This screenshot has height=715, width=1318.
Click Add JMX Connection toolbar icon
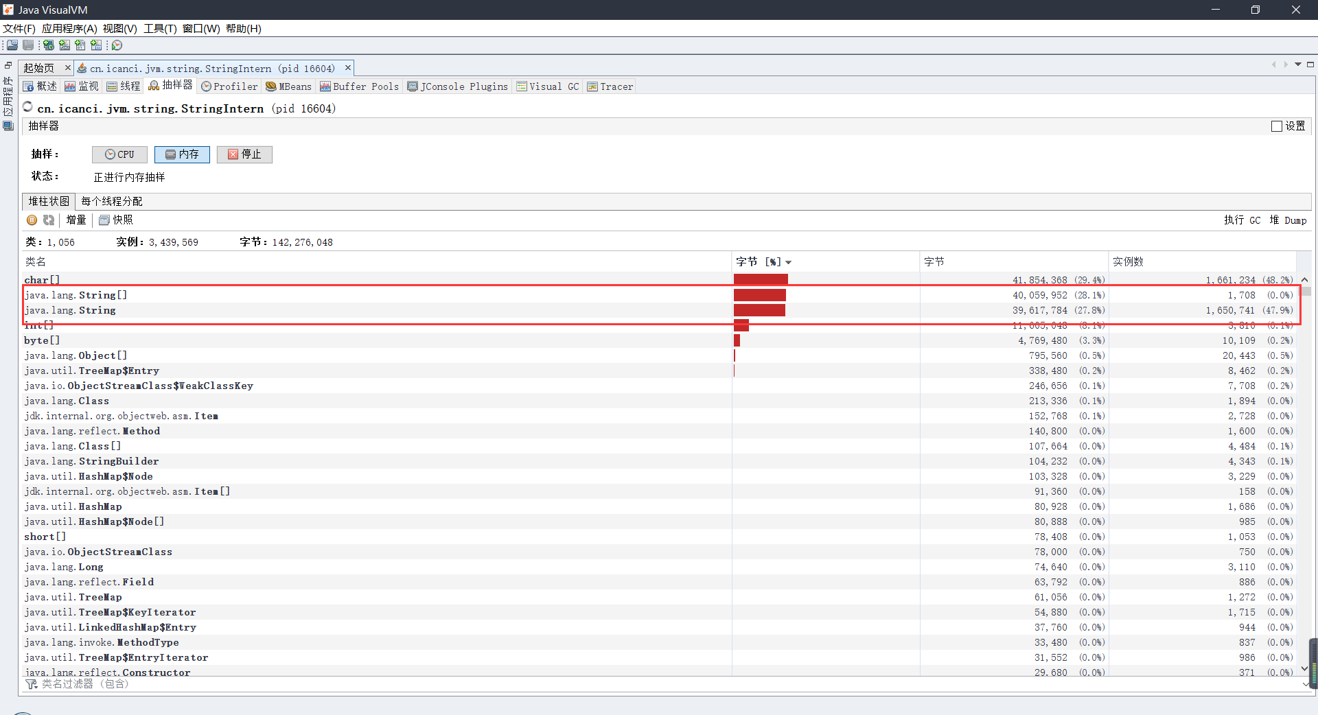pyautogui.click(x=65, y=45)
